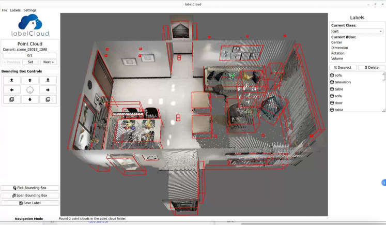Decrease bounding box size with minus icon
The image size is (386, 225).
pos(48,99)
